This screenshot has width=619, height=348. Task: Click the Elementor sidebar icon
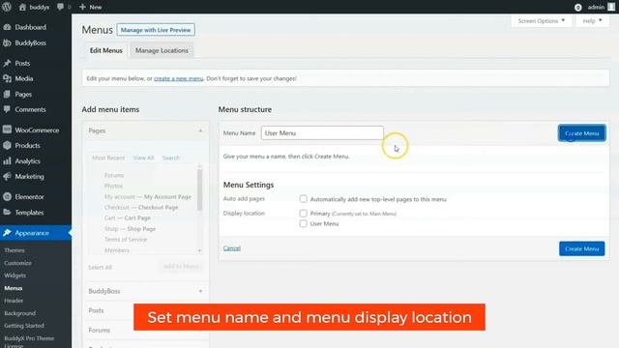click(7, 196)
